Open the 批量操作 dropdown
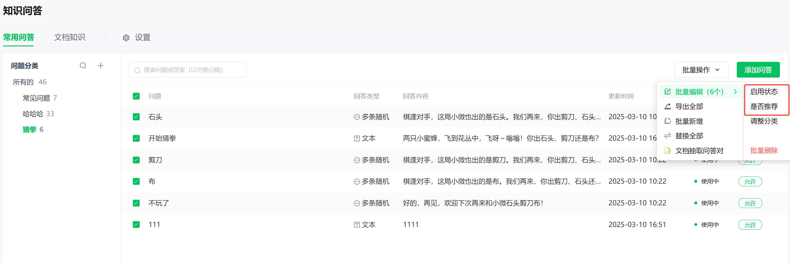The width and height of the screenshot is (790, 263). (701, 70)
